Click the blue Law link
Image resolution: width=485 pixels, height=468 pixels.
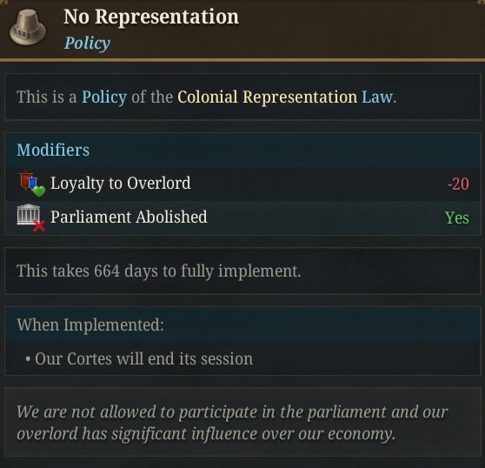tap(377, 97)
